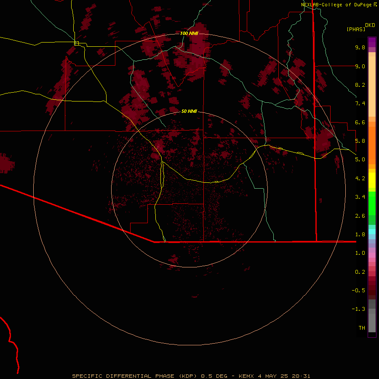Pick the cyan color bar segment
The width and height of the screenshot is (379, 379).
372,232
